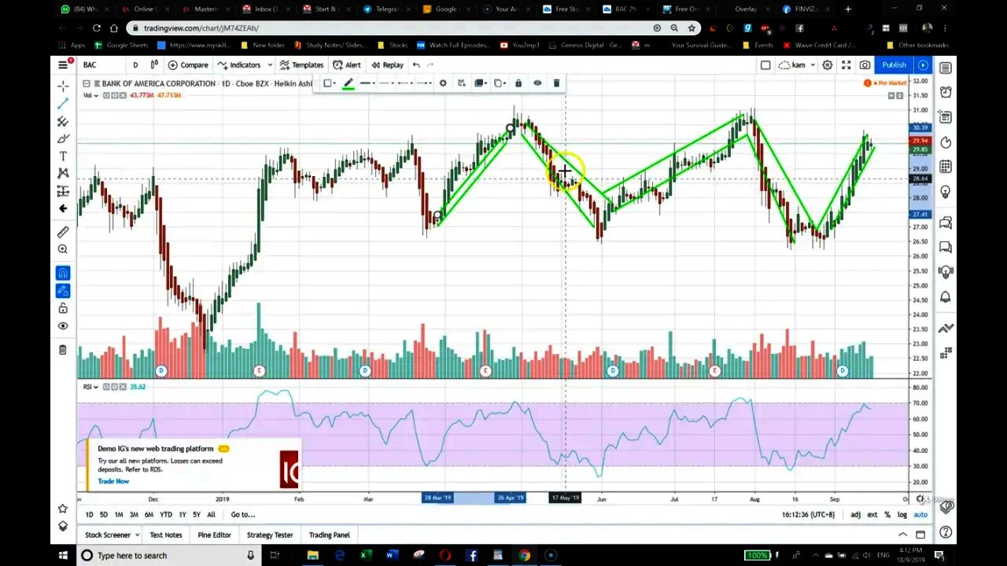Screen dimensions: 1007x566
Task: Expand the Indicators favorites dropdown arrow
Action: point(270,64)
